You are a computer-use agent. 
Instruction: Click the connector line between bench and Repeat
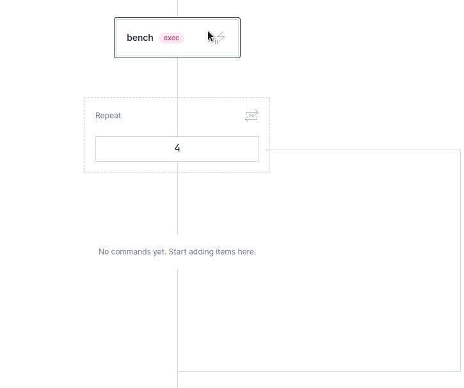178,78
